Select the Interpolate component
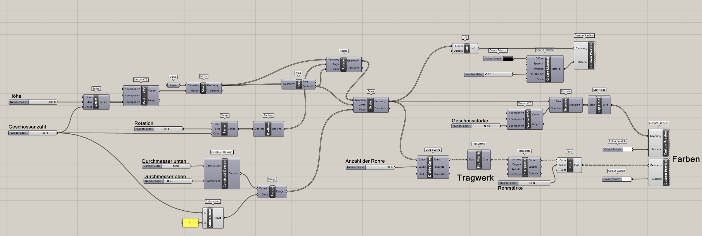The height and width of the screenshot is (236, 702). [525, 167]
